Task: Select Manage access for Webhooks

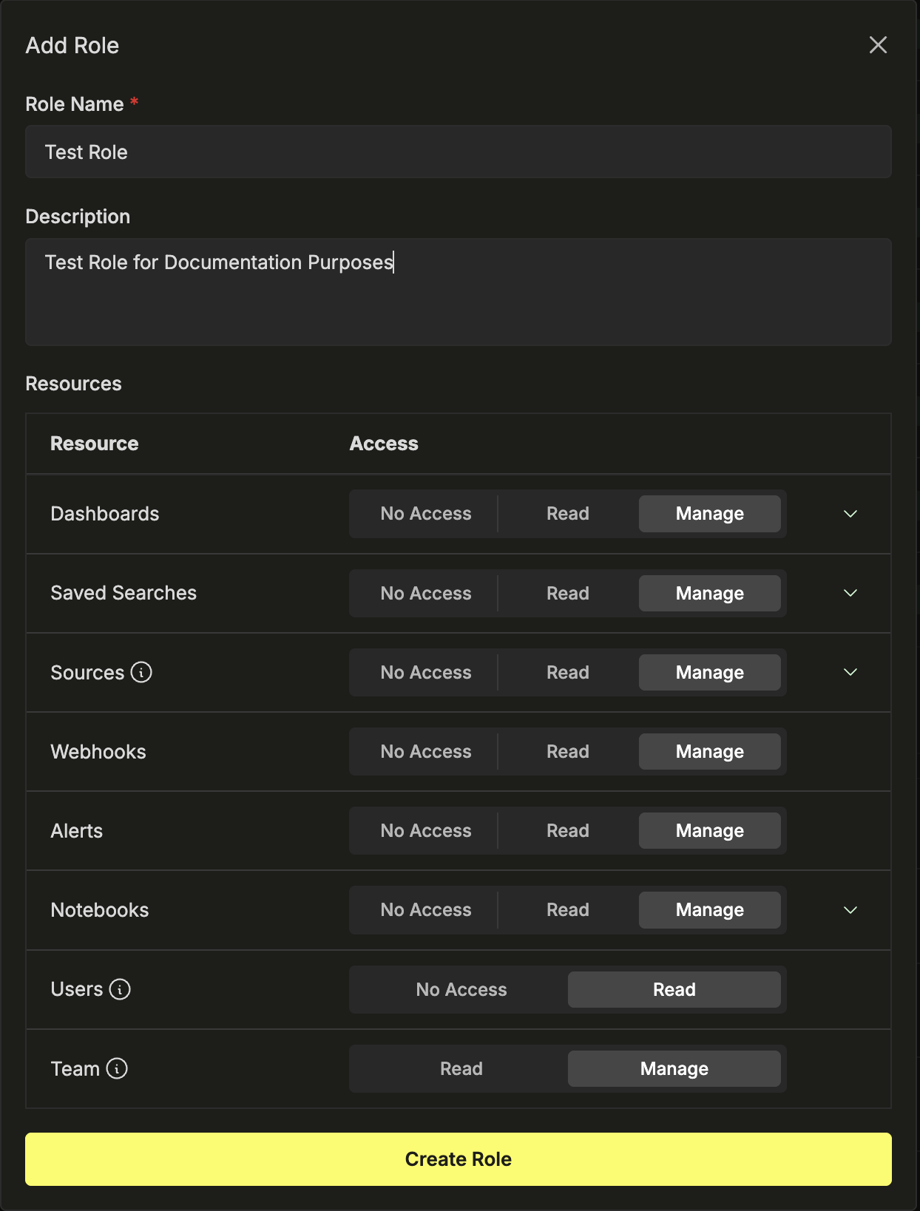Action: [x=709, y=751]
